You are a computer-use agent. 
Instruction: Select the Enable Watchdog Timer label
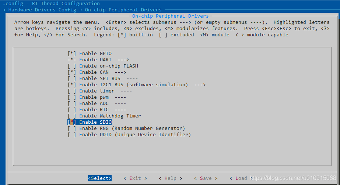(110, 116)
